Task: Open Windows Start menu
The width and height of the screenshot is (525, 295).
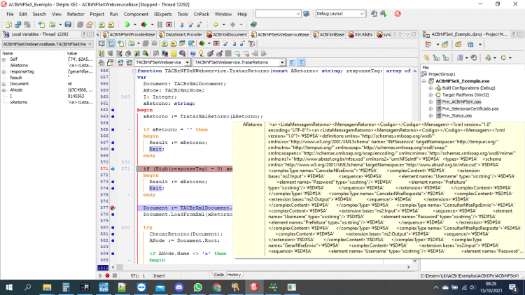Action: point(9,287)
